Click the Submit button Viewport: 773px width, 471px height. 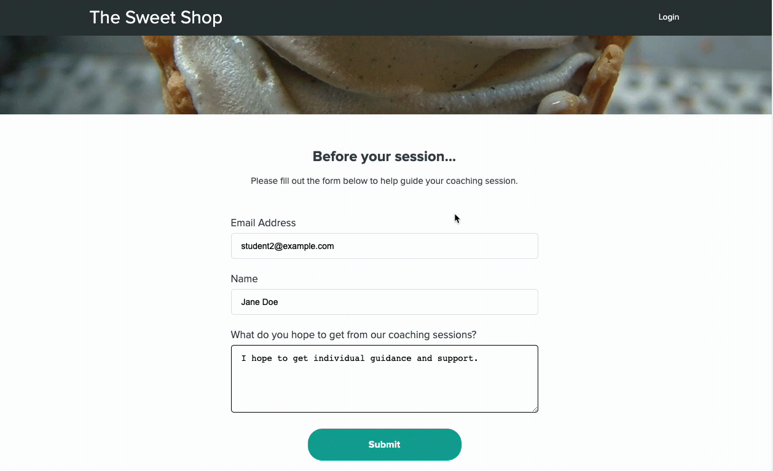pos(385,445)
